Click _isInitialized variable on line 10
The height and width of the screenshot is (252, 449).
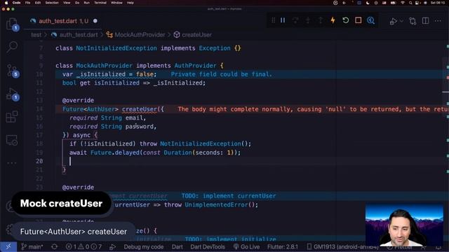coord(101,74)
